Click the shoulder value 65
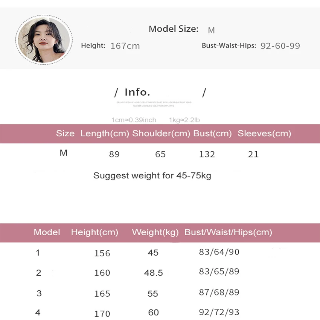Image resolution: width=320 pixels, height=320 pixels. (x=160, y=154)
